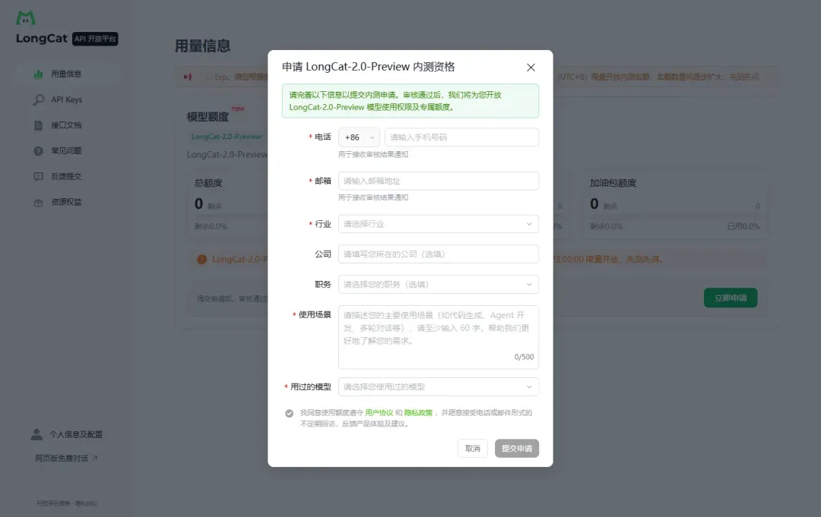Click the API 开放平台 badge
The image size is (821, 517).
[95, 39]
